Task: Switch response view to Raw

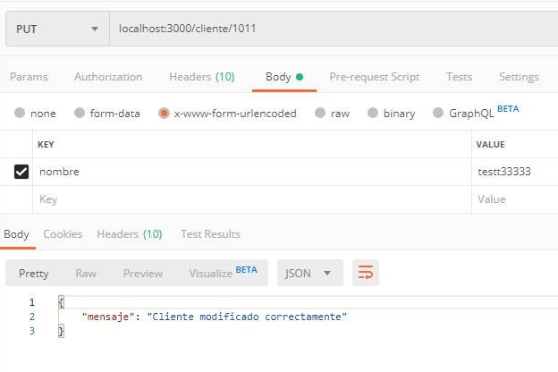Action: 86,274
